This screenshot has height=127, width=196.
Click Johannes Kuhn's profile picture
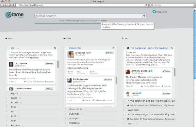pos(71,55)
